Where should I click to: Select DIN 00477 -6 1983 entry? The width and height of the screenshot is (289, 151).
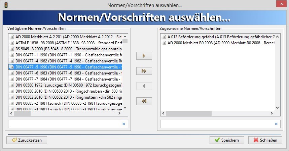(x=65, y=73)
